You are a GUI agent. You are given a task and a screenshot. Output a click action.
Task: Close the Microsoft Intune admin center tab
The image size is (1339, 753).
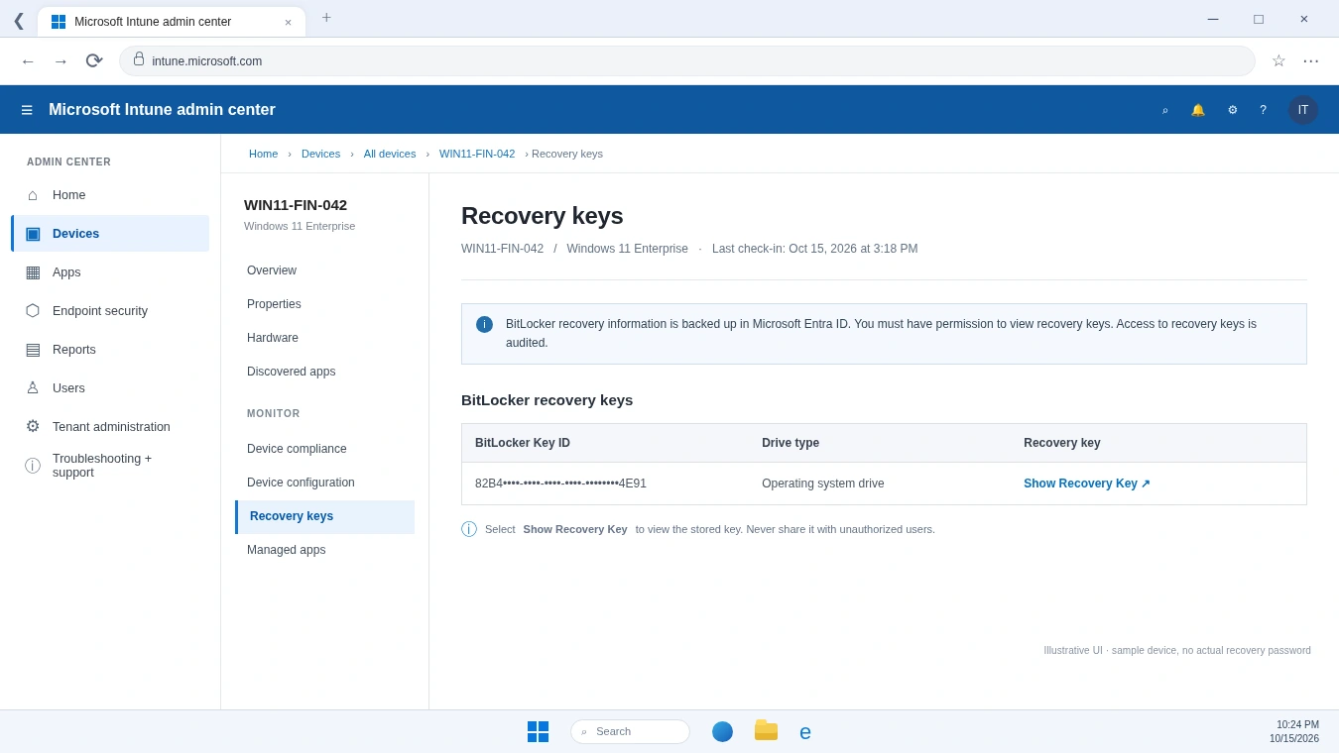(x=289, y=23)
